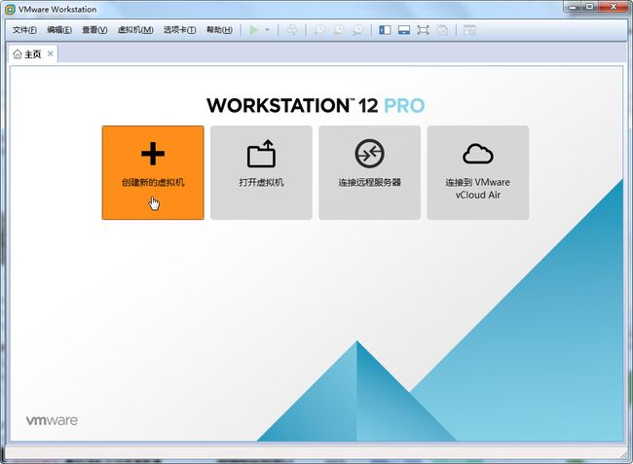Maximize the VMware Workstation window
633x464 pixels.
590,7
